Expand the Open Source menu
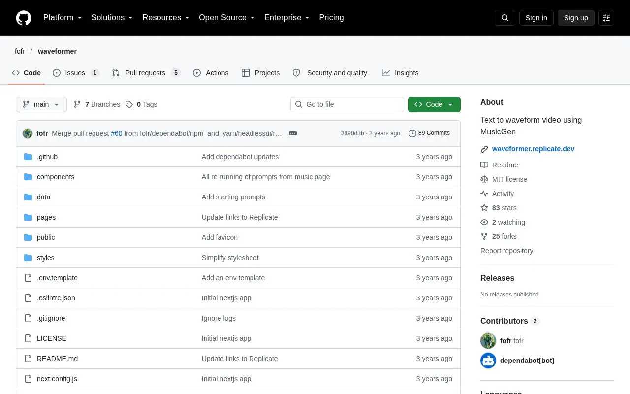Image resolution: width=630 pixels, height=394 pixels. tap(227, 18)
